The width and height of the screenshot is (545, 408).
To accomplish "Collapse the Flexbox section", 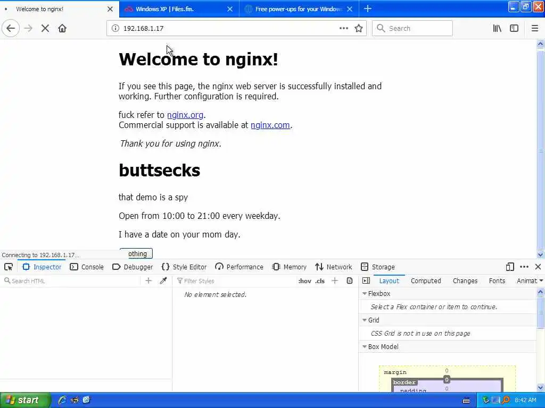I will [365, 293].
